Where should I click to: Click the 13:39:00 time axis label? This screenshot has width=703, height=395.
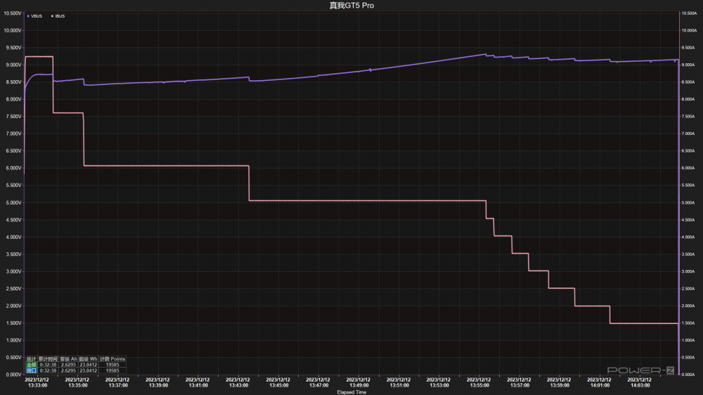(x=158, y=385)
